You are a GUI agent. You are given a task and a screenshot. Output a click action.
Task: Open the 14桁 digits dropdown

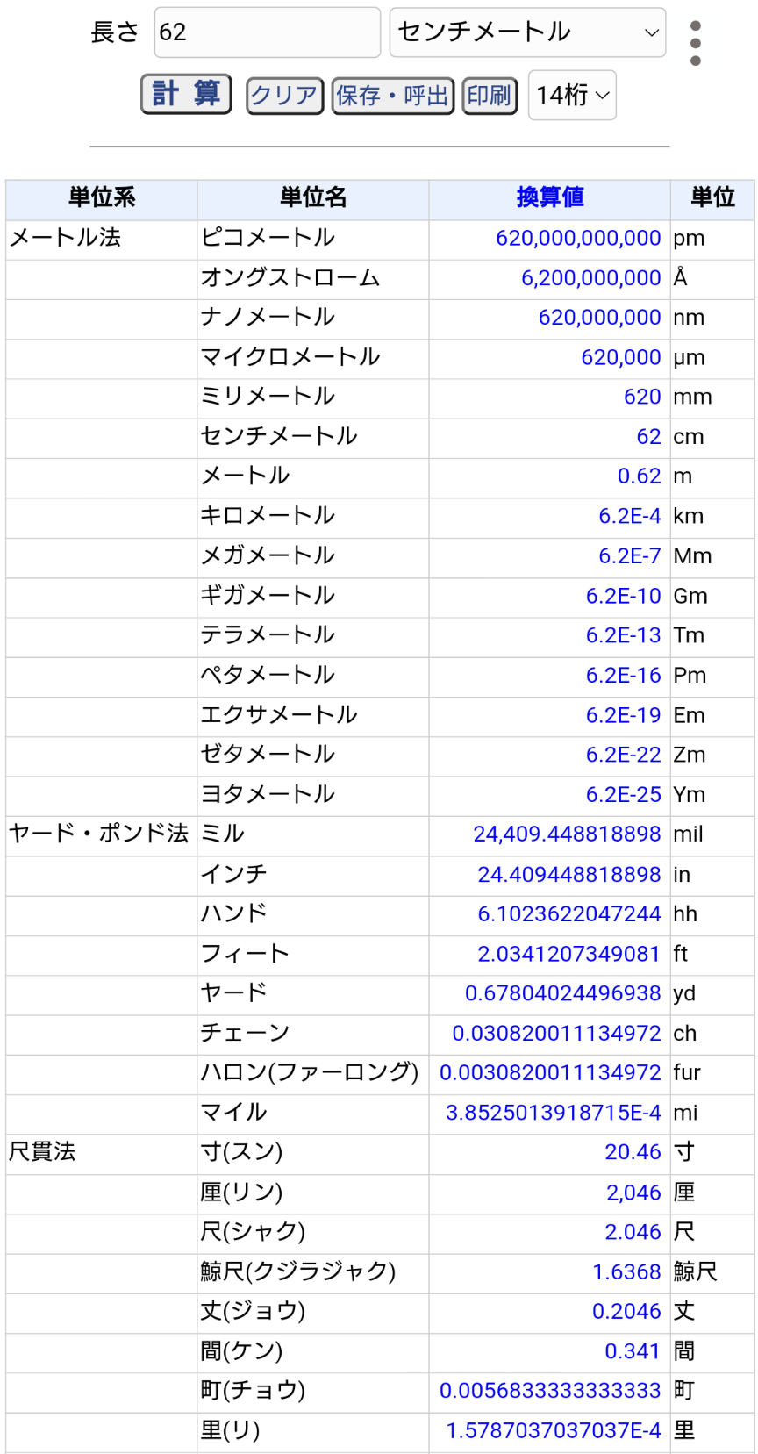[x=572, y=95]
